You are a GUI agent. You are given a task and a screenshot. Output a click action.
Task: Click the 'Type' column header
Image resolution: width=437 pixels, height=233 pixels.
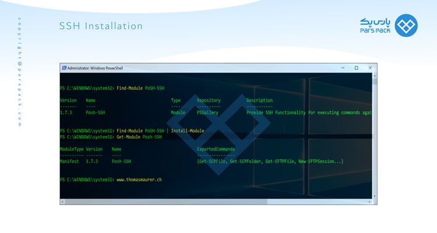tap(175, 100)
